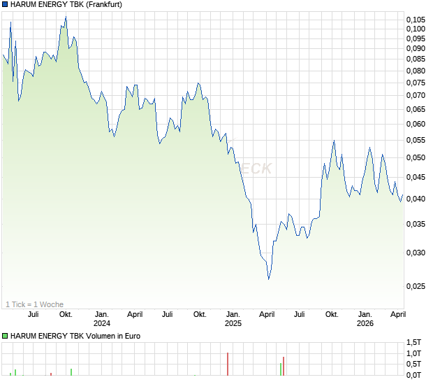Click the year label '2025' on time axis
The width and height of the screenshot is (433, 382).
(x=233, y=323)
